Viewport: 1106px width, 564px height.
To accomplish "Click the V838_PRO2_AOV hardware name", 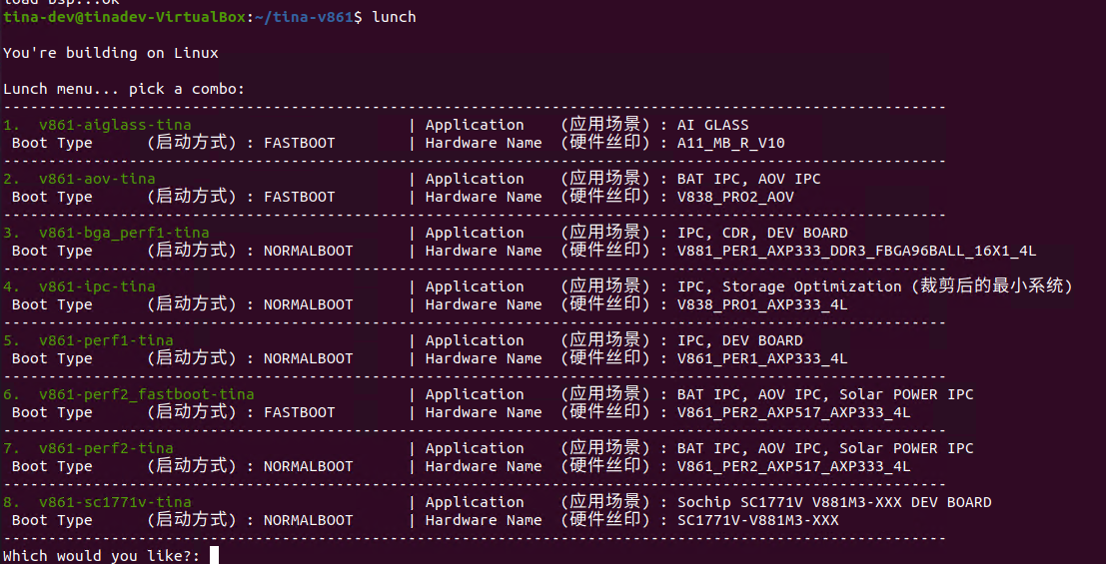I will (x=734, y=197).
